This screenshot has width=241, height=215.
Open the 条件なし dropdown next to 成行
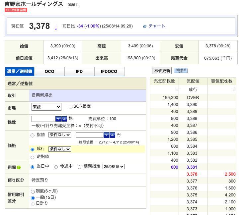[x=60, y=149]
